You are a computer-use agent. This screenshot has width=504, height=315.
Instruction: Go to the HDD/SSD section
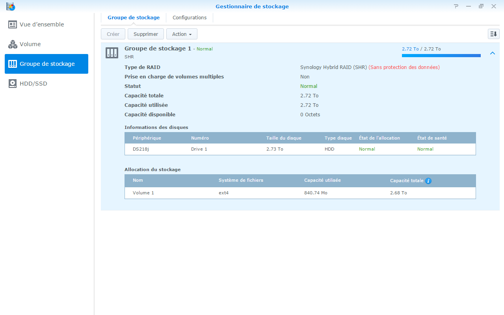tap(33, 84)
